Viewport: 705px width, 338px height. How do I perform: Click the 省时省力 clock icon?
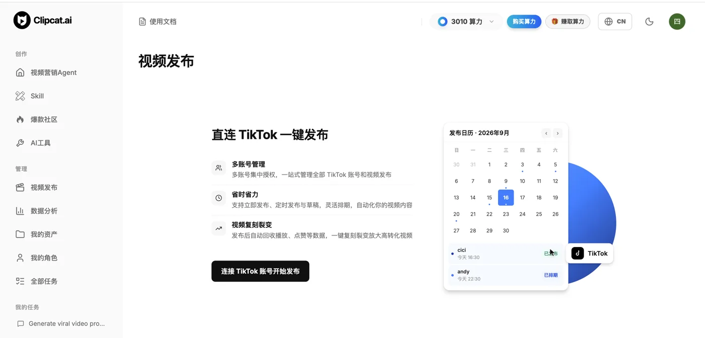[219, 198]
